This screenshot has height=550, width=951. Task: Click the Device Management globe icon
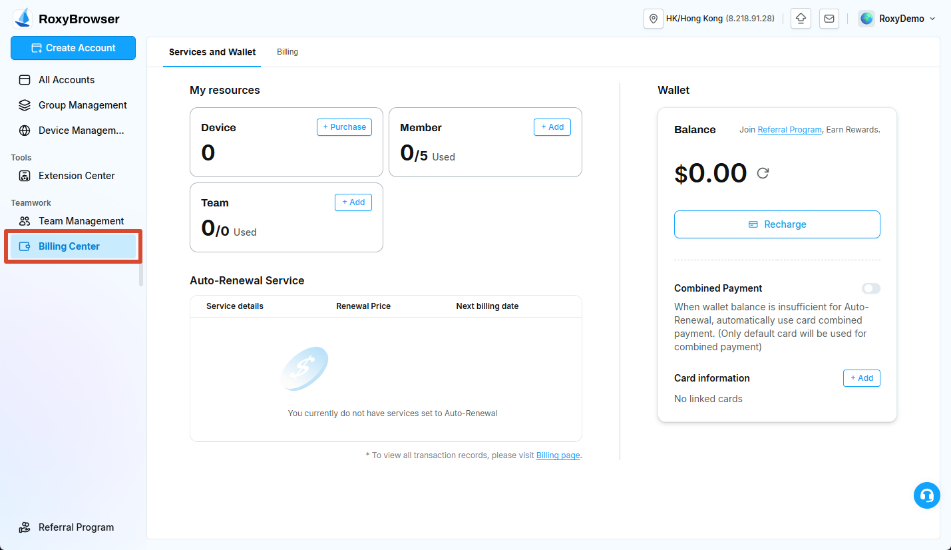pyautogui.click(x=25, y=131)
